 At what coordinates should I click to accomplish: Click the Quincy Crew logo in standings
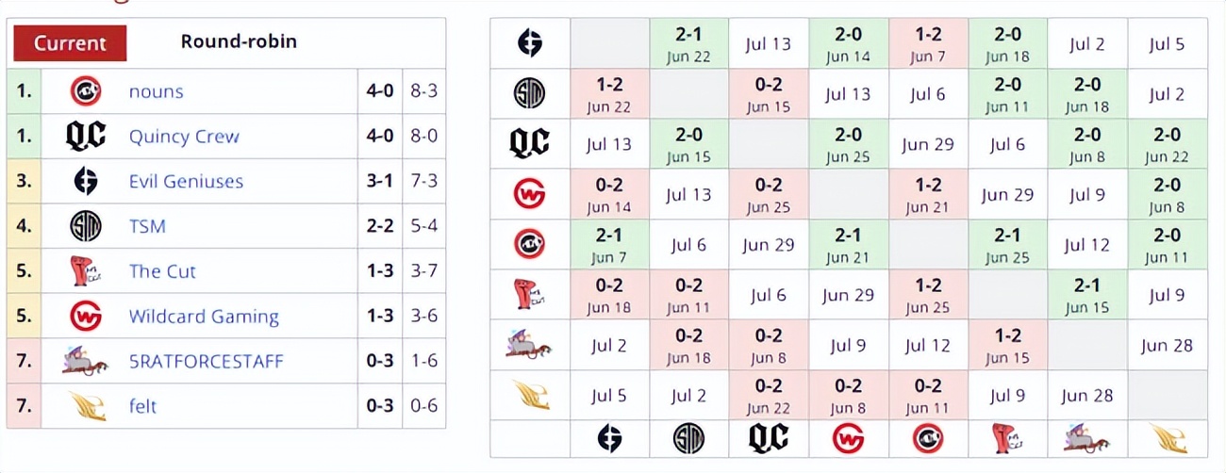click(86, 137)
